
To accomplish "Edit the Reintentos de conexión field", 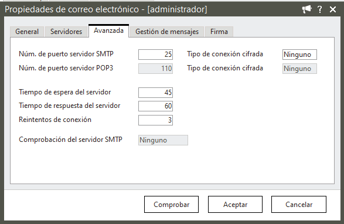I will click(x=155, y=120).
